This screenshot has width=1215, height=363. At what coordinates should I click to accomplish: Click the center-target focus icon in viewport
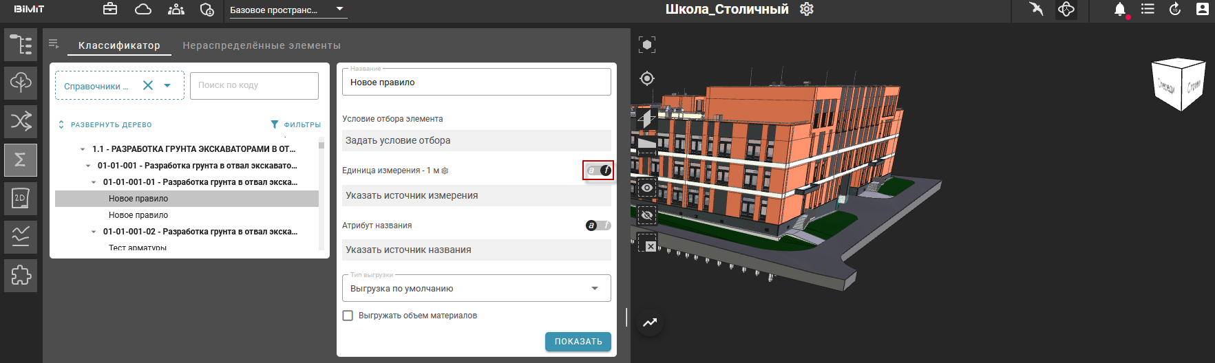[647, 78]
